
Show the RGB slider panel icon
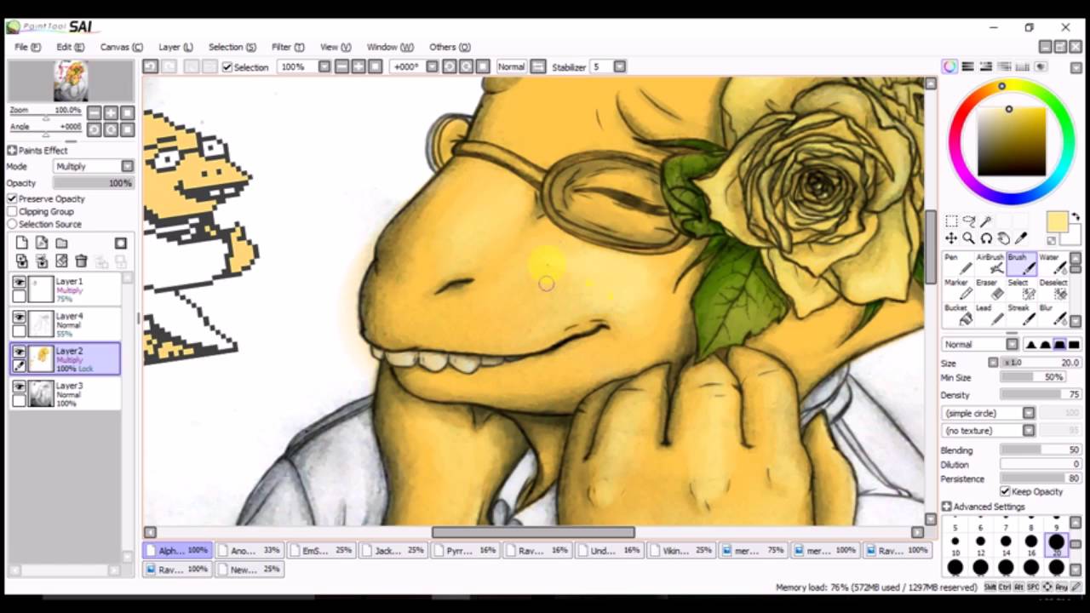(x=968, y=66)
